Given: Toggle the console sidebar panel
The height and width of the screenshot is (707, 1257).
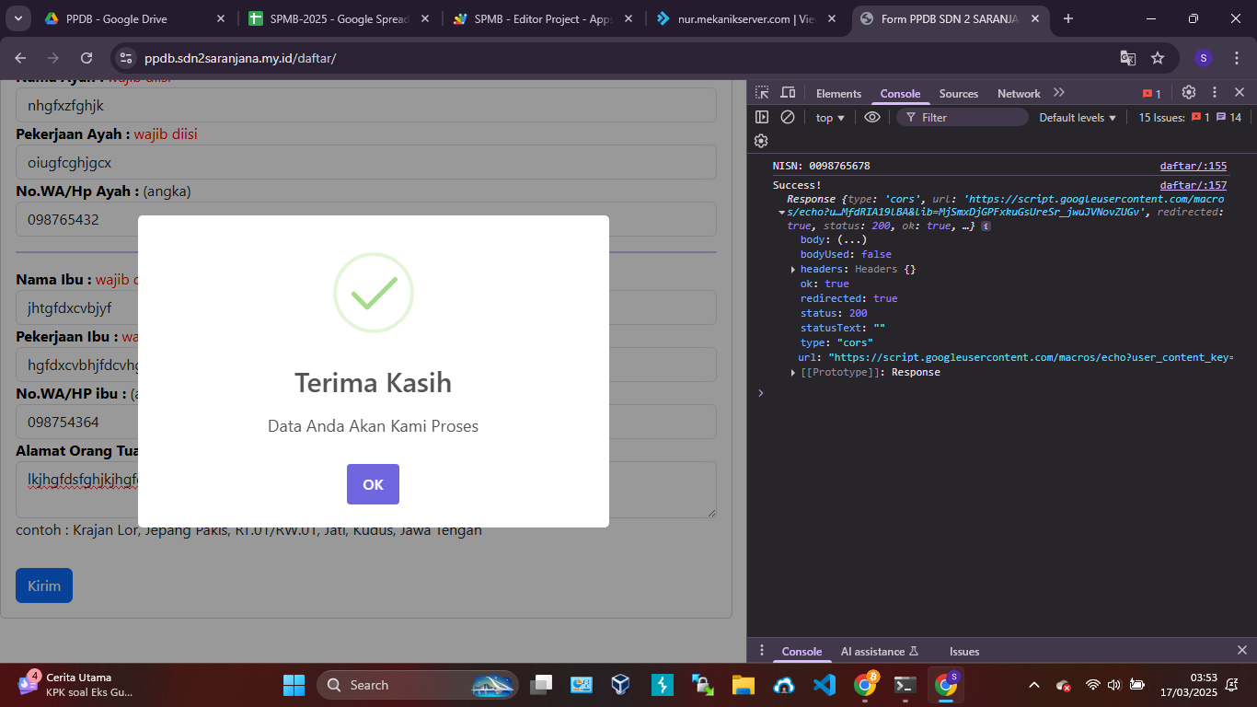Looking at the screenshot, I should pos(762,117).
